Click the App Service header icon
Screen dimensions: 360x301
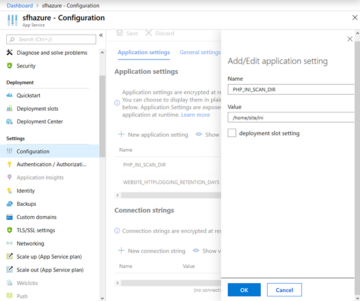[x=12, y=20]
